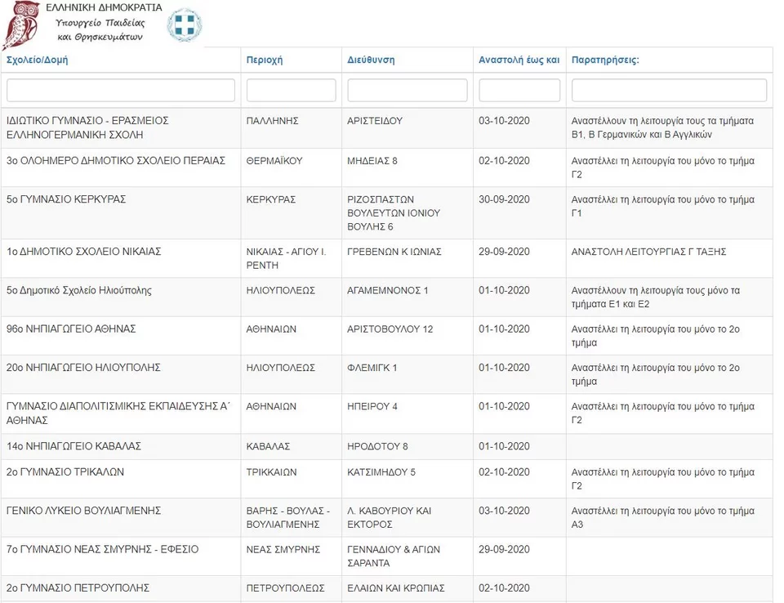Click ΓΕΝΙΚΟ ΛΥΚΕΙΟ ΒΟΥΛΙΑΓΜΕΝΗΣ entry
The height and width of the screenshot is (603, 784).
(x=84, y=511)
